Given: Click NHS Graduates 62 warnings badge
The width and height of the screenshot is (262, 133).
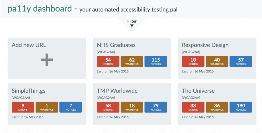Looking at the screenshot, I should point(132,62).
